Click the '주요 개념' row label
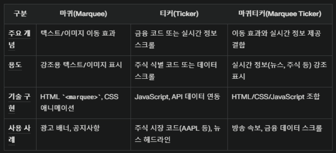This screenshot has height=153, width=336. pos(20,39)
